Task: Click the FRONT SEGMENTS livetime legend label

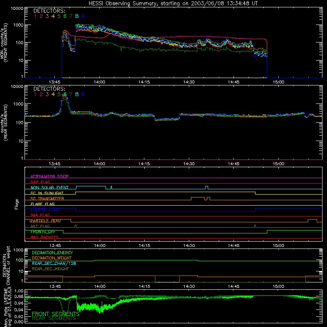Action: 56,314
